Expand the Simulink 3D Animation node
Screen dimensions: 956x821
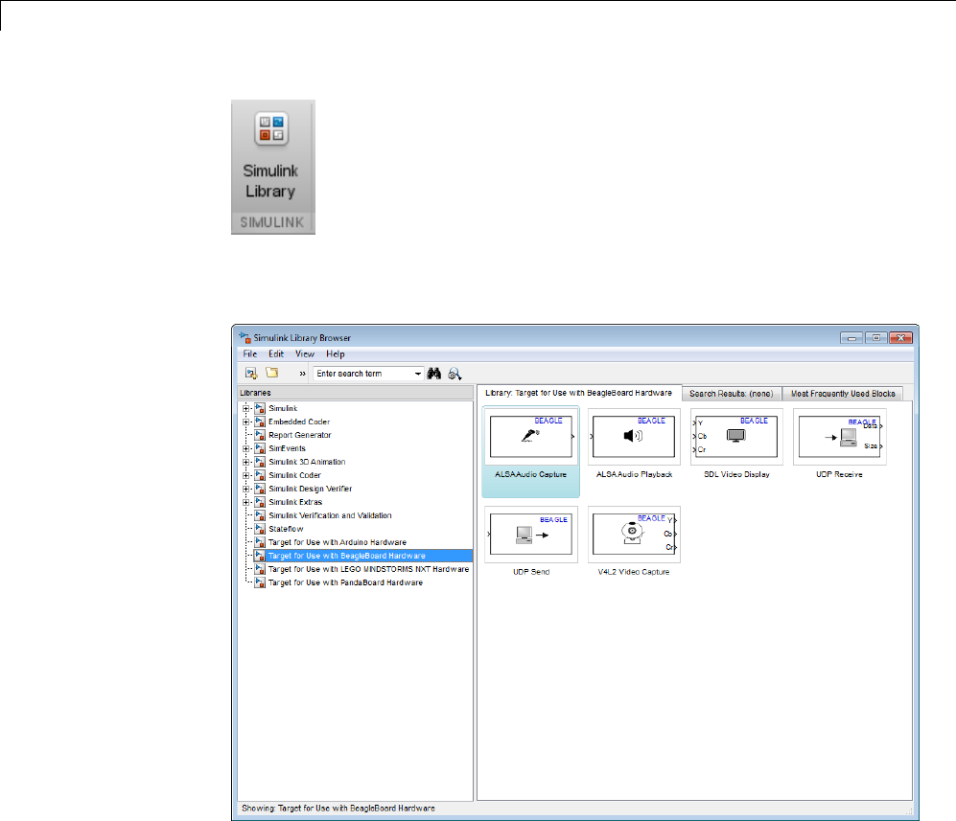tap(245, 462)
